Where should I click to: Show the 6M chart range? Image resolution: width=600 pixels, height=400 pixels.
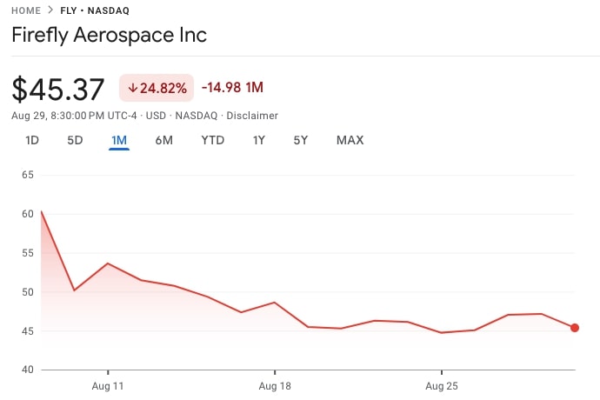pyautogui.click(x=164, y=140)
